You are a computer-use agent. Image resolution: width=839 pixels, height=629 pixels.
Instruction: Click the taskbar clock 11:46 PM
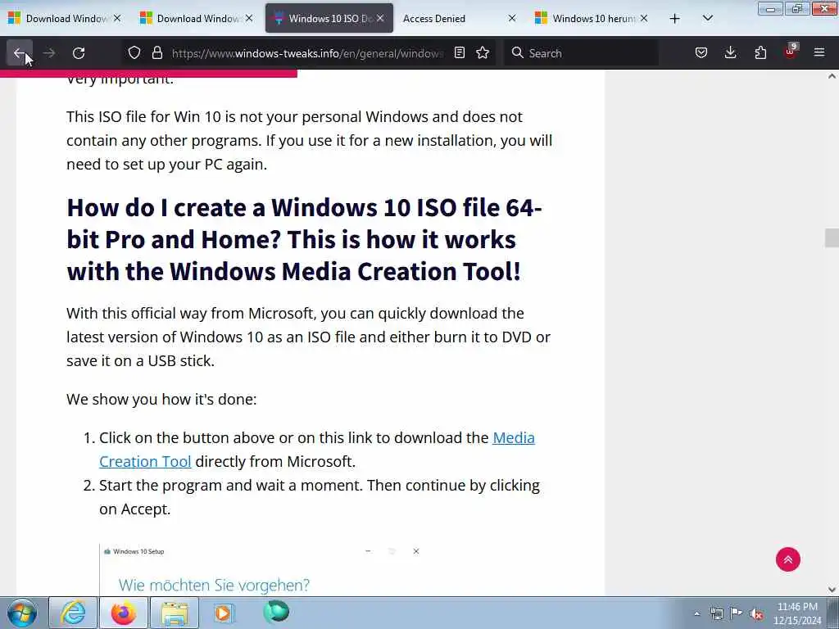(797, 613)
